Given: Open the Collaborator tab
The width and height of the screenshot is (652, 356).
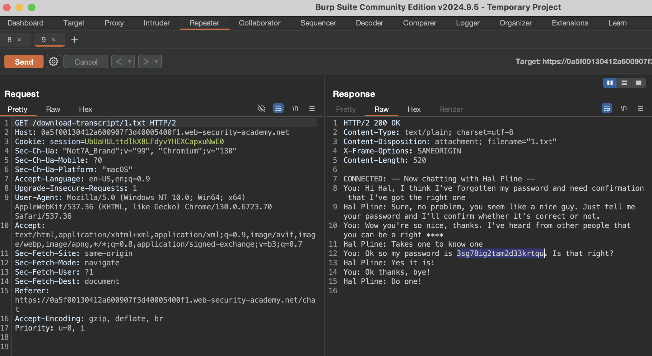Looking at the screenshot, I should (259, 23).
